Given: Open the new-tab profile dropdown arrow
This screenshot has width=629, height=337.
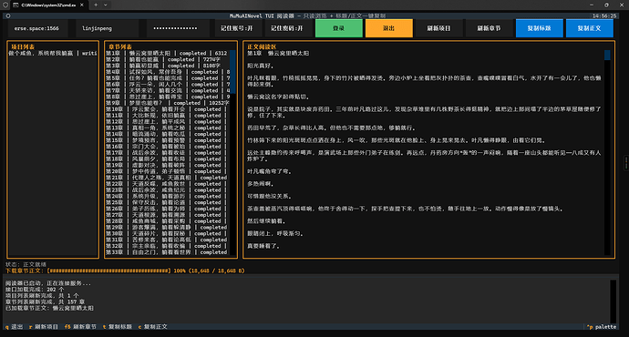Looking at the screenshot, I should tap(106, 5).
